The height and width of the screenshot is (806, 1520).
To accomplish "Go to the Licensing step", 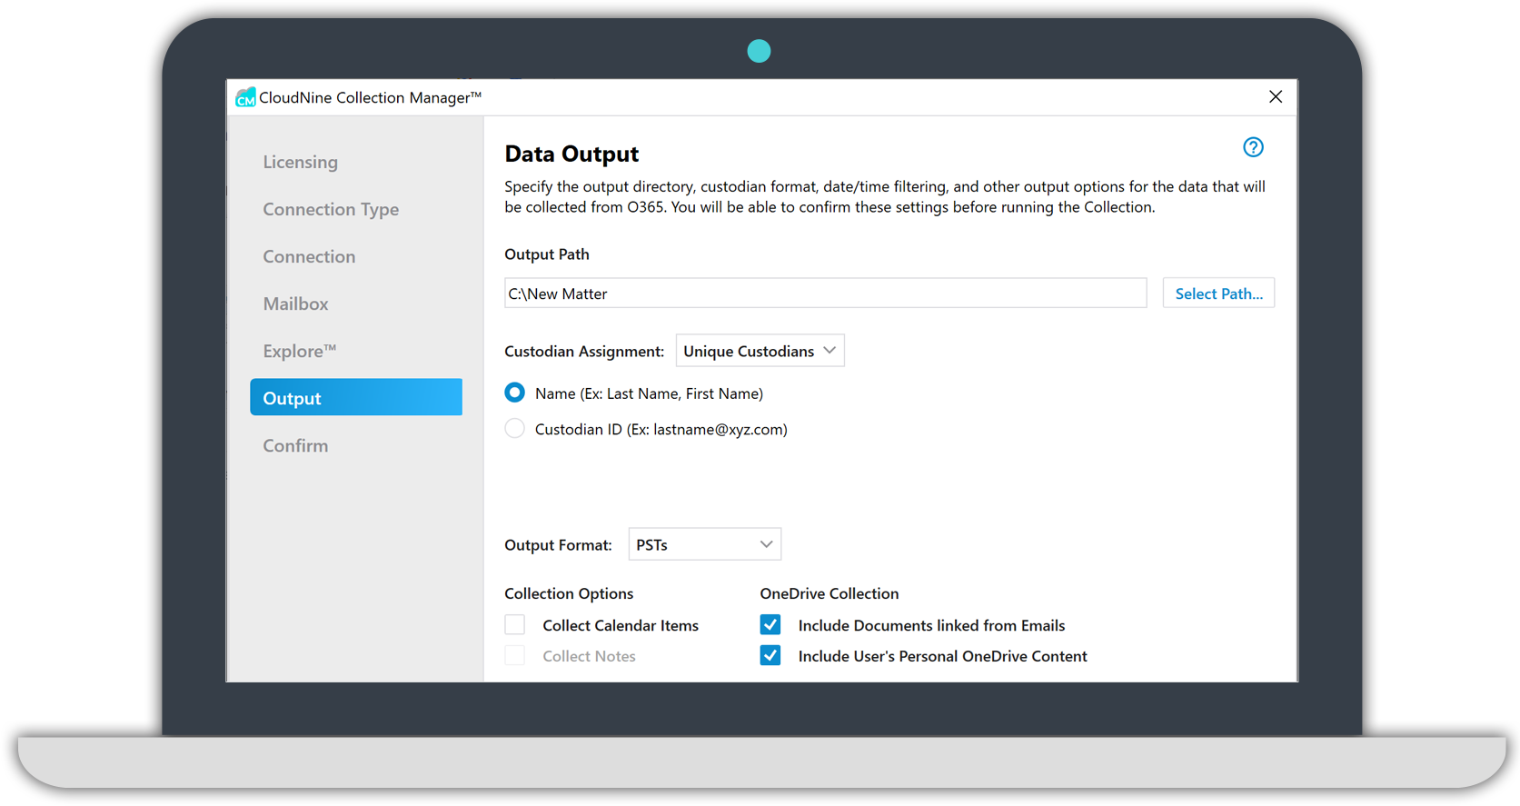I will pyautogui.click(x=300, y=162).
